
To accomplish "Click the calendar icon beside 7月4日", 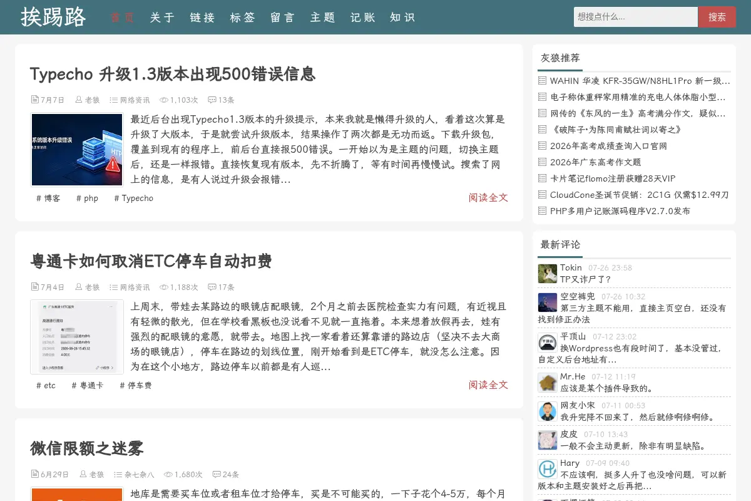I will tap(34, 287).
